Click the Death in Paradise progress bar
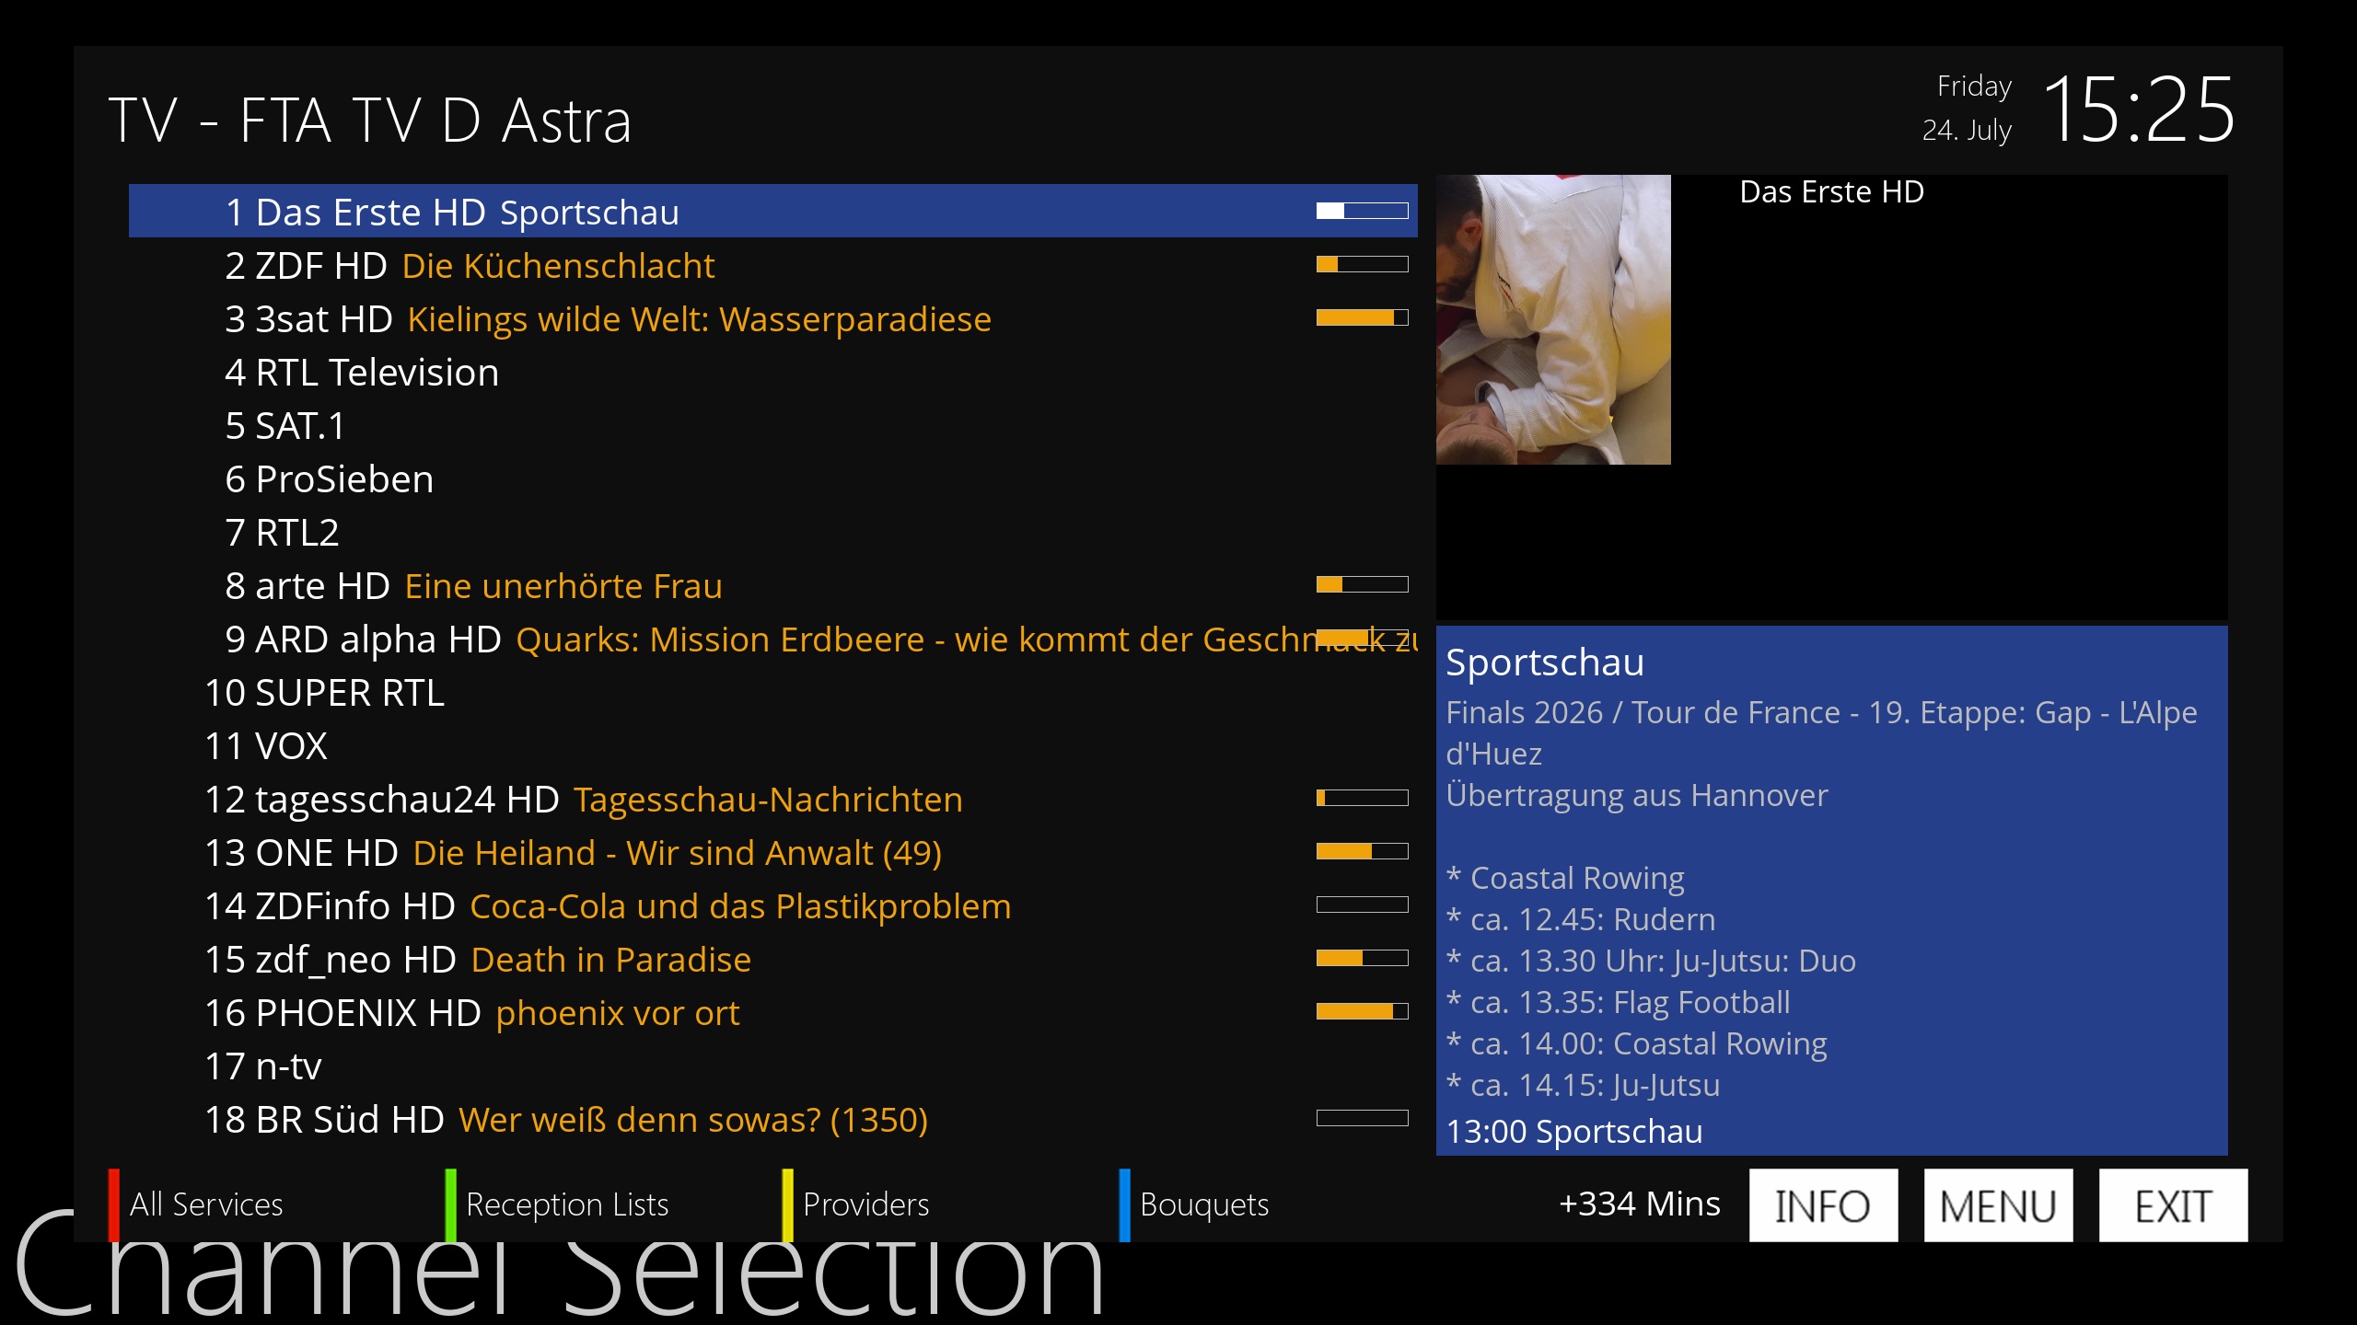The width and height of the screenshot is (2357, 1325). (1363, 958)
